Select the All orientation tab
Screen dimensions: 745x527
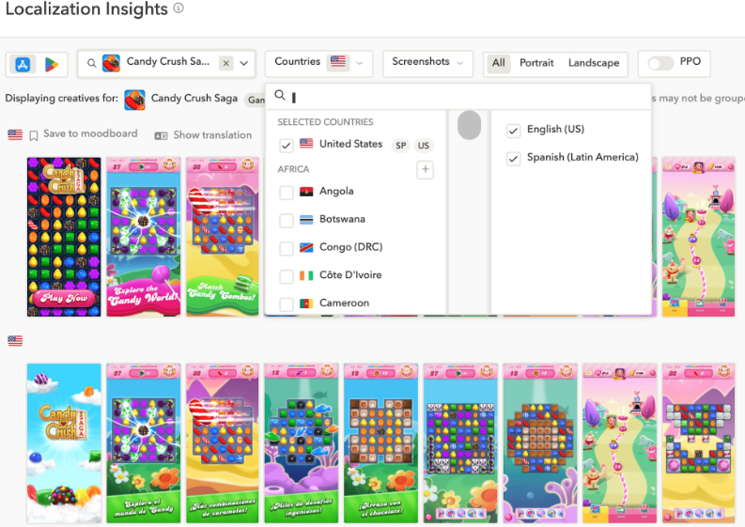499,63
